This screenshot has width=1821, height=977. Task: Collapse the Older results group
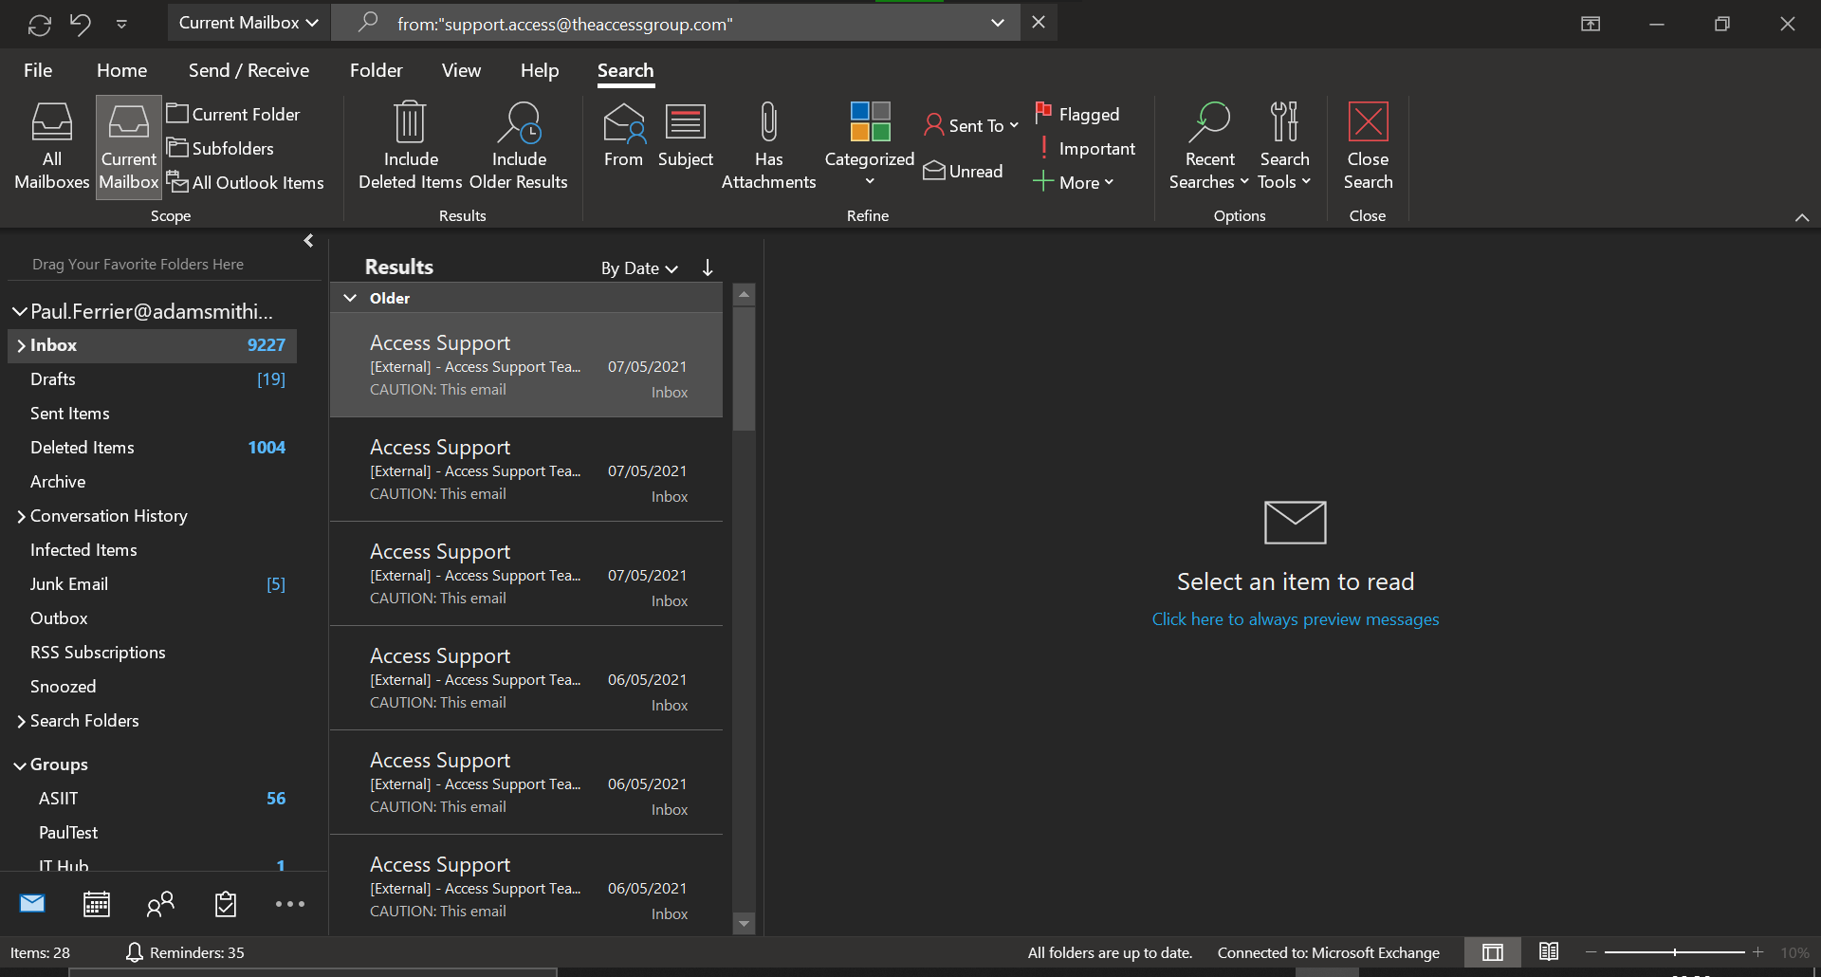[350, 298]
